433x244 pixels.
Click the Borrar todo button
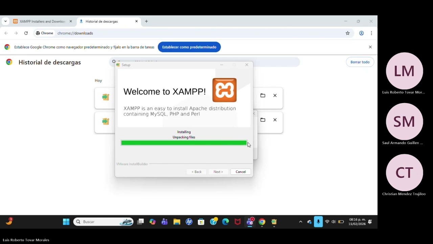click(360, 62)
